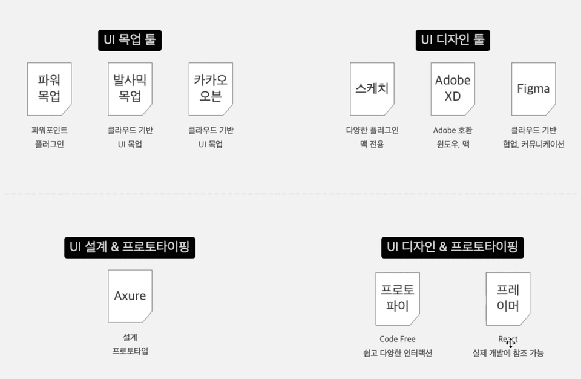Click the 설계 프로토타입 caption under Axure
Image resolution: width=581 pixels, height=379 pixels.
click(130, 344)
